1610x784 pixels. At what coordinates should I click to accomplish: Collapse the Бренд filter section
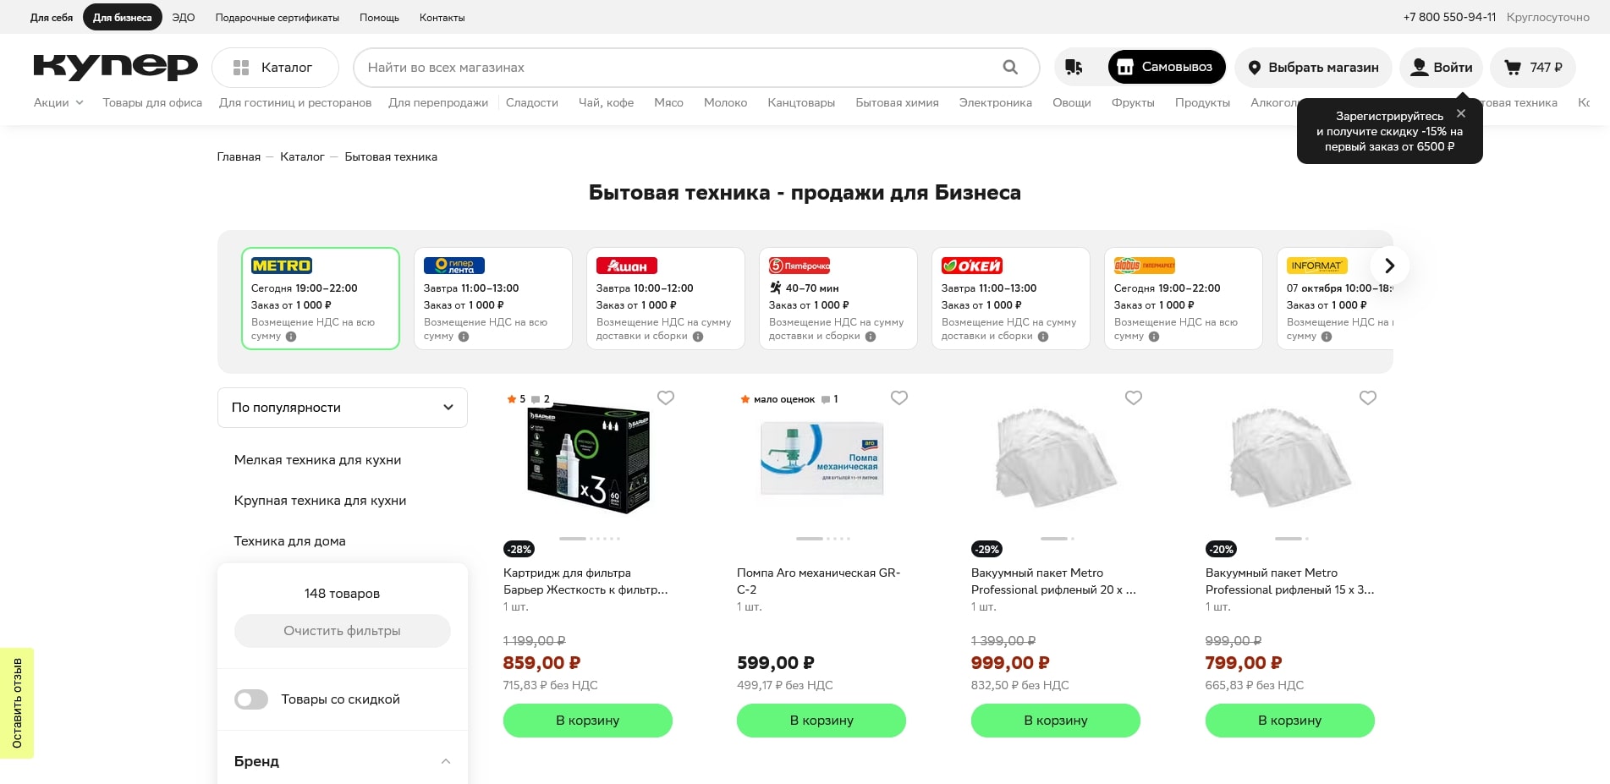click(446, 761)
